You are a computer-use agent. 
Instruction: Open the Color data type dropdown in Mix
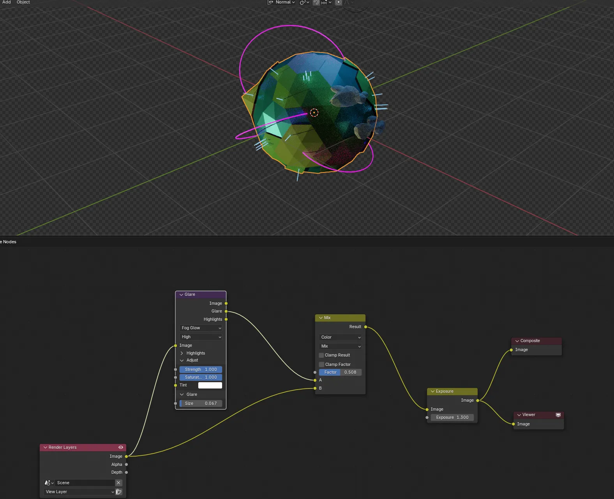click(341, 337)
